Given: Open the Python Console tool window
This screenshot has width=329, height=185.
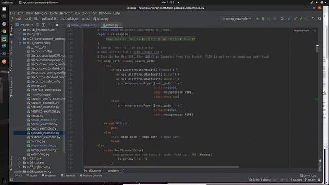Looking at the screenshot, I should pos(91,176).
